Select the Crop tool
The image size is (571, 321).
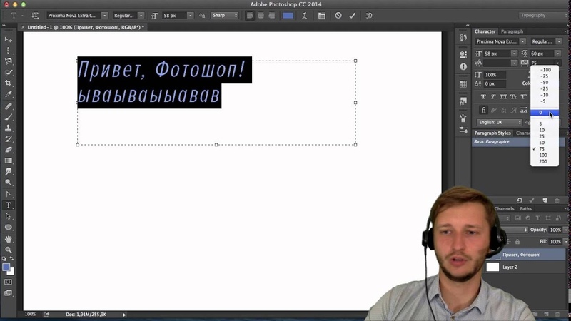(x=9, y=83)
